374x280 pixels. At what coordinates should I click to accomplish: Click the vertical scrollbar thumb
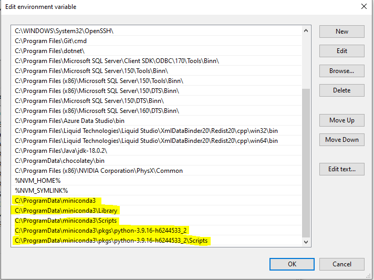(306, 163)
